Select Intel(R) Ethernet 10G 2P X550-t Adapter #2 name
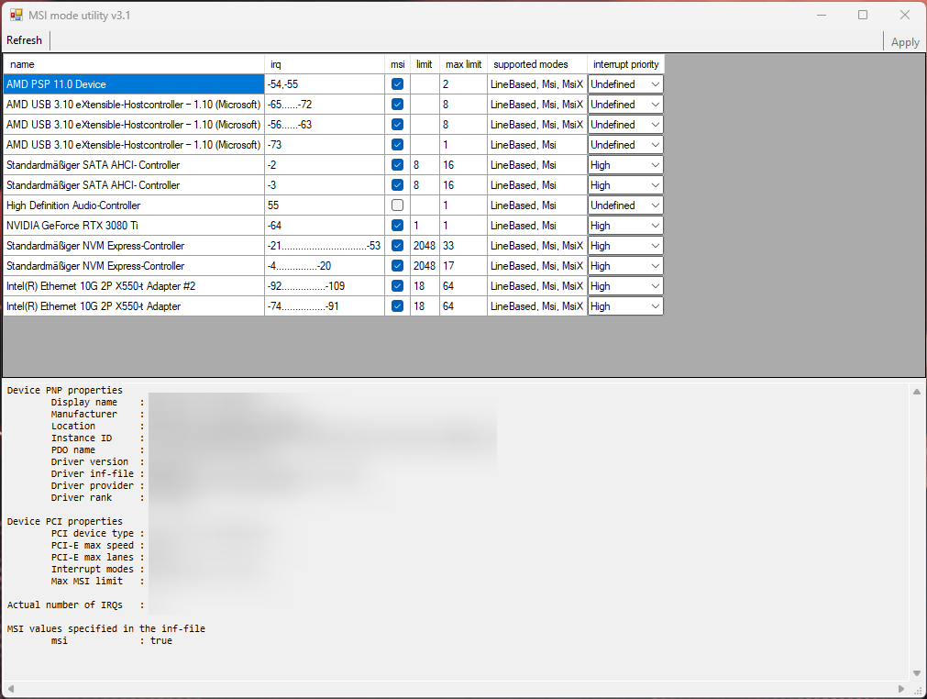Image resolution: width=927 pixels, height=699 pixels. click(x=134, y=285)
